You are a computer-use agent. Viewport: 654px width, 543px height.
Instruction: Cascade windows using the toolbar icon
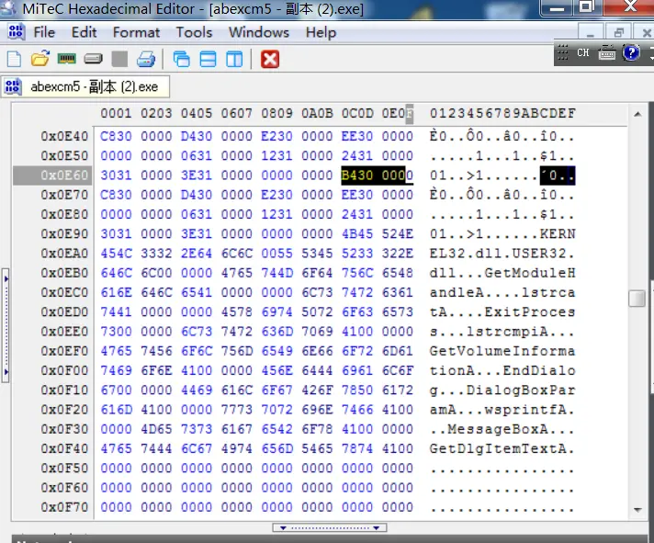[x=182, y=60]
